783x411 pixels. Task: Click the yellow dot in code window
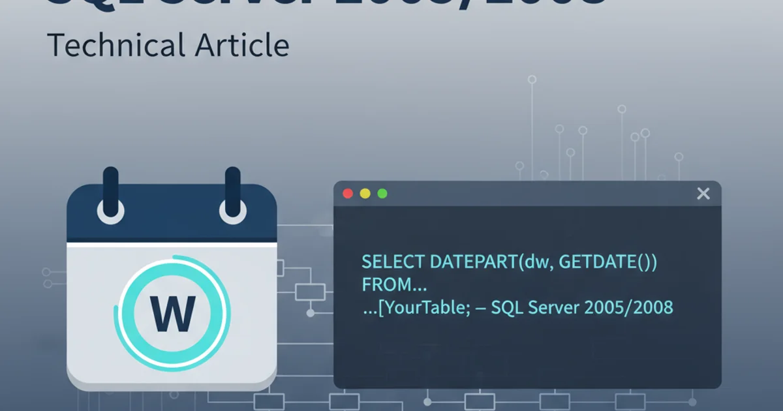pyautogui.click(x=365, y=193)
